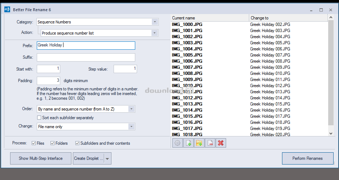The image size is (339, 180).
Task: Toggle the Files checkbox
Action: (x=34, y=143)
